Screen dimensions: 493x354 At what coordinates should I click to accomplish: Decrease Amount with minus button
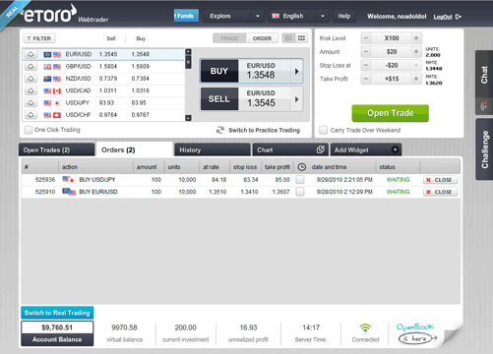[366, 51]
